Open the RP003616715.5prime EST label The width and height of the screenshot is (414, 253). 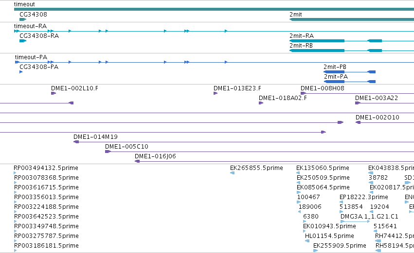tap(46, 187)
